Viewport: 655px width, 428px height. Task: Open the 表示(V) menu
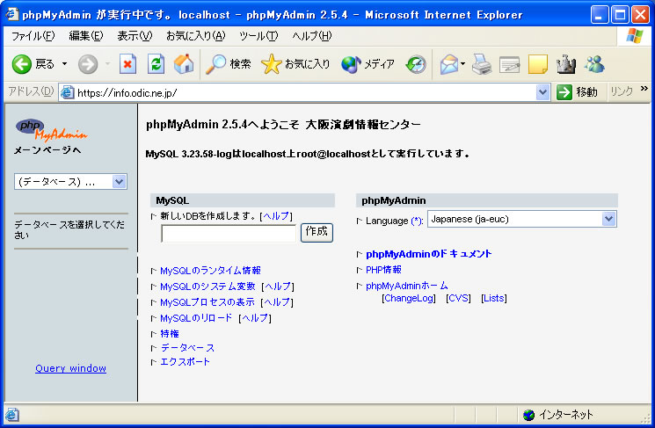pos(135,36)
